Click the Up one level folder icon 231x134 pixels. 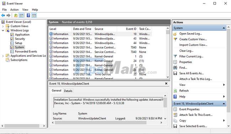[x=16, y=15]
